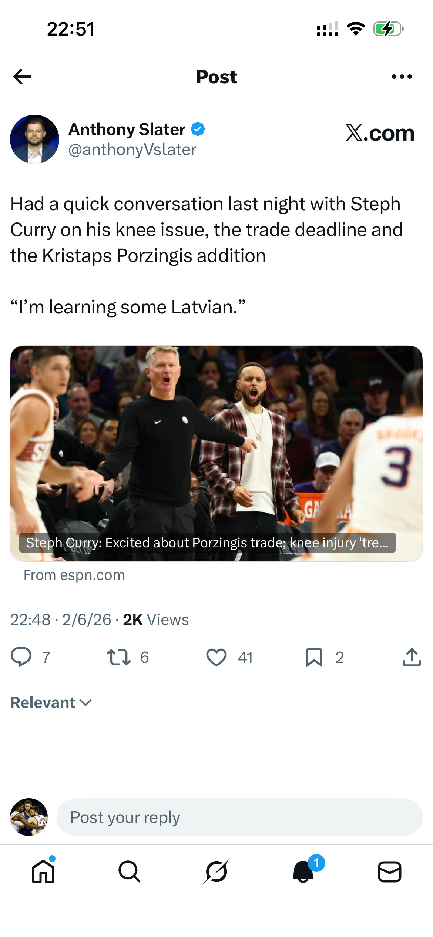Click Anthony Slater's verified badge
The width and height of the screenshot is (433, 937).
[199, 129]
